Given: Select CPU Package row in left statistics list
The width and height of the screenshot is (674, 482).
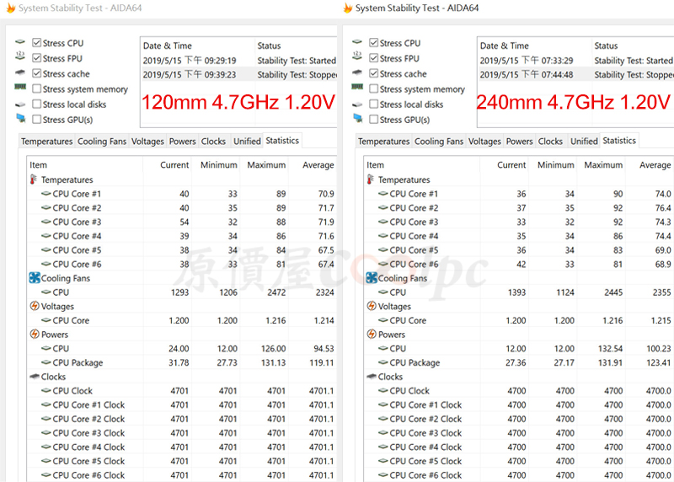Looking at the screenshot, I should 182,362.
